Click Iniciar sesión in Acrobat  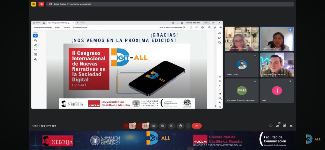[193, 23]
